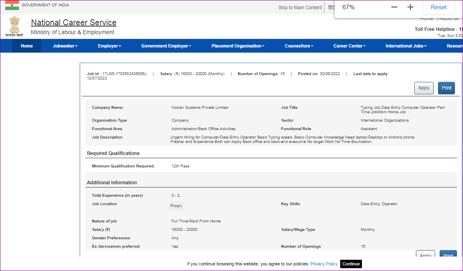Viewport: 463px width, 271px height.
Task: Click the Apply button
Action: pos(424,88)
